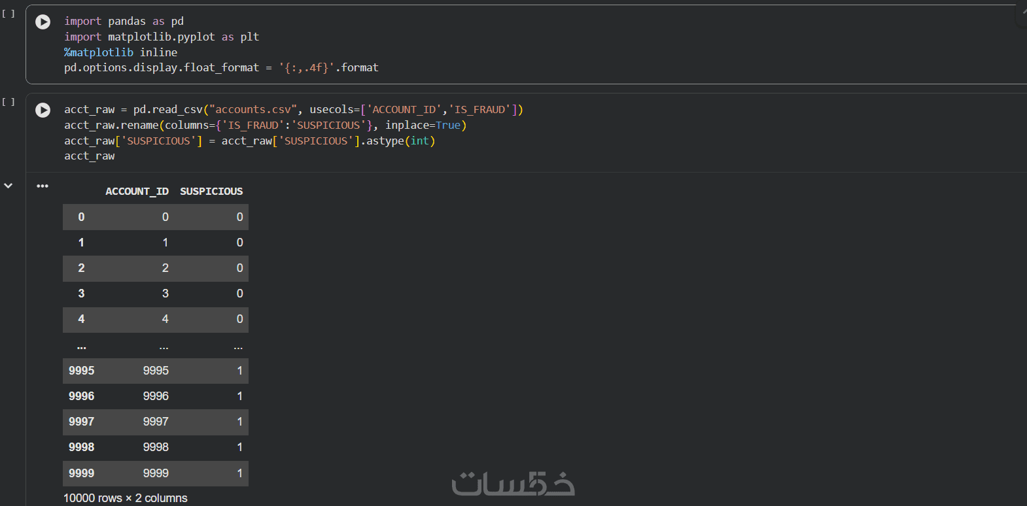Select dataframe row with index 0
Screen dimensions: 1027x506
tap(156, 217)
